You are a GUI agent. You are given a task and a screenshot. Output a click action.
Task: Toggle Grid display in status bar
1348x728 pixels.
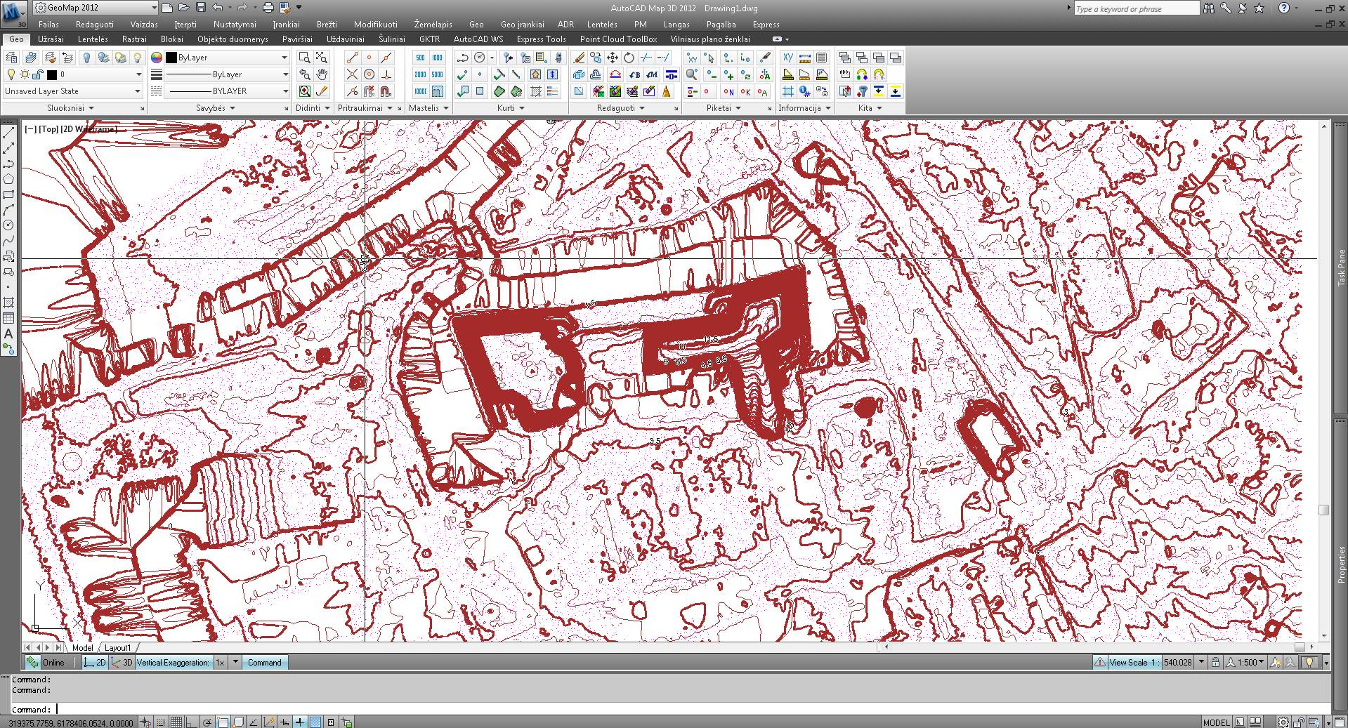pyautogui.click(x=176, y=722)
